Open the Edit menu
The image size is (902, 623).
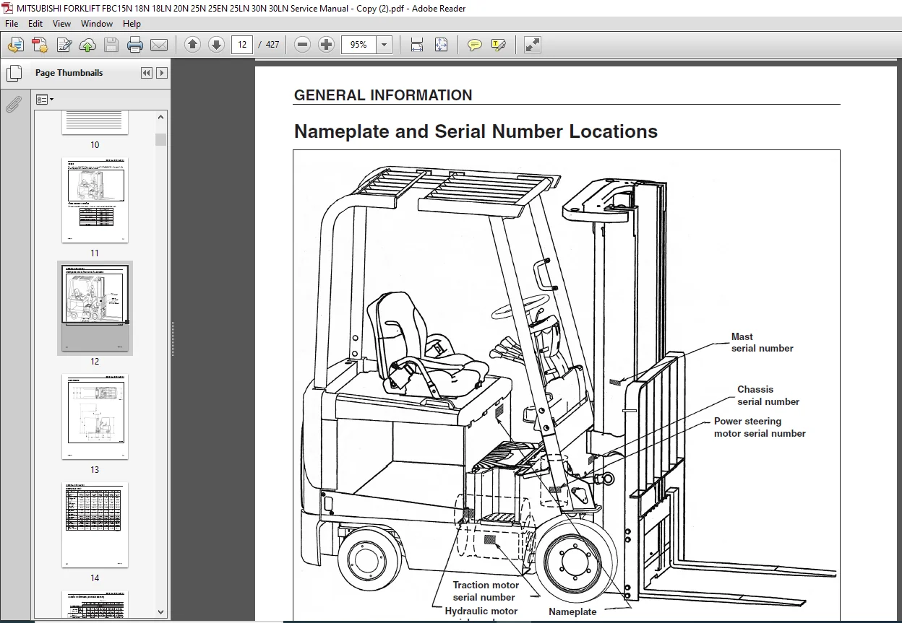(35, 24)
